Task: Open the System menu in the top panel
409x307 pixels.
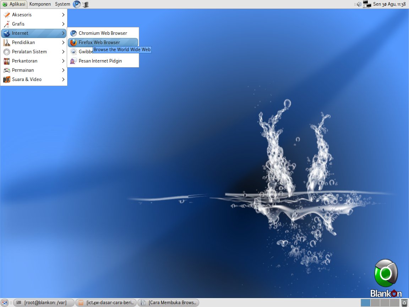Action: (62, 4)
